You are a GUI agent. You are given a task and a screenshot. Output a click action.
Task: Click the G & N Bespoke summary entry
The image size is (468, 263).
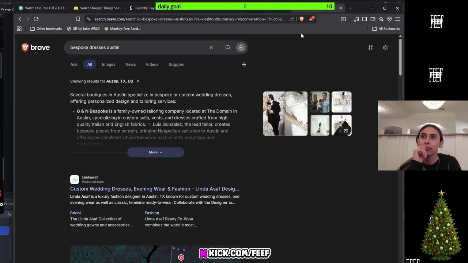(92, 111)
